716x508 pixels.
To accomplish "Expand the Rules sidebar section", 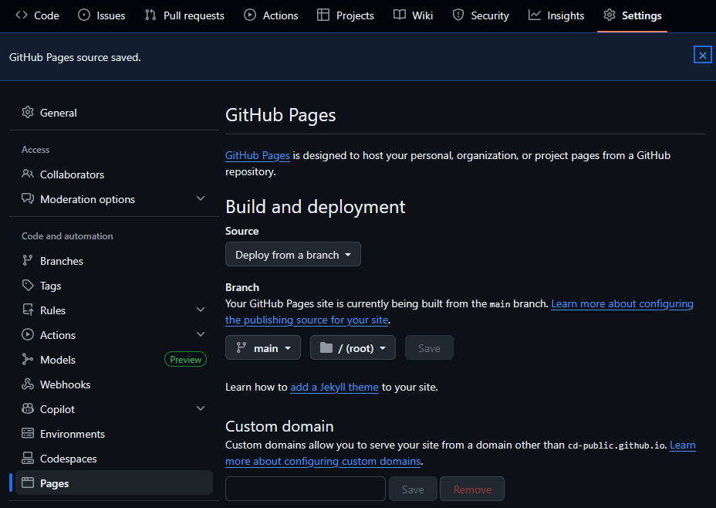I will point(201,310).
